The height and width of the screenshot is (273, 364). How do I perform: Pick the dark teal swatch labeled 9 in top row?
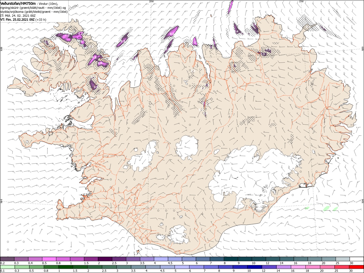245,259
